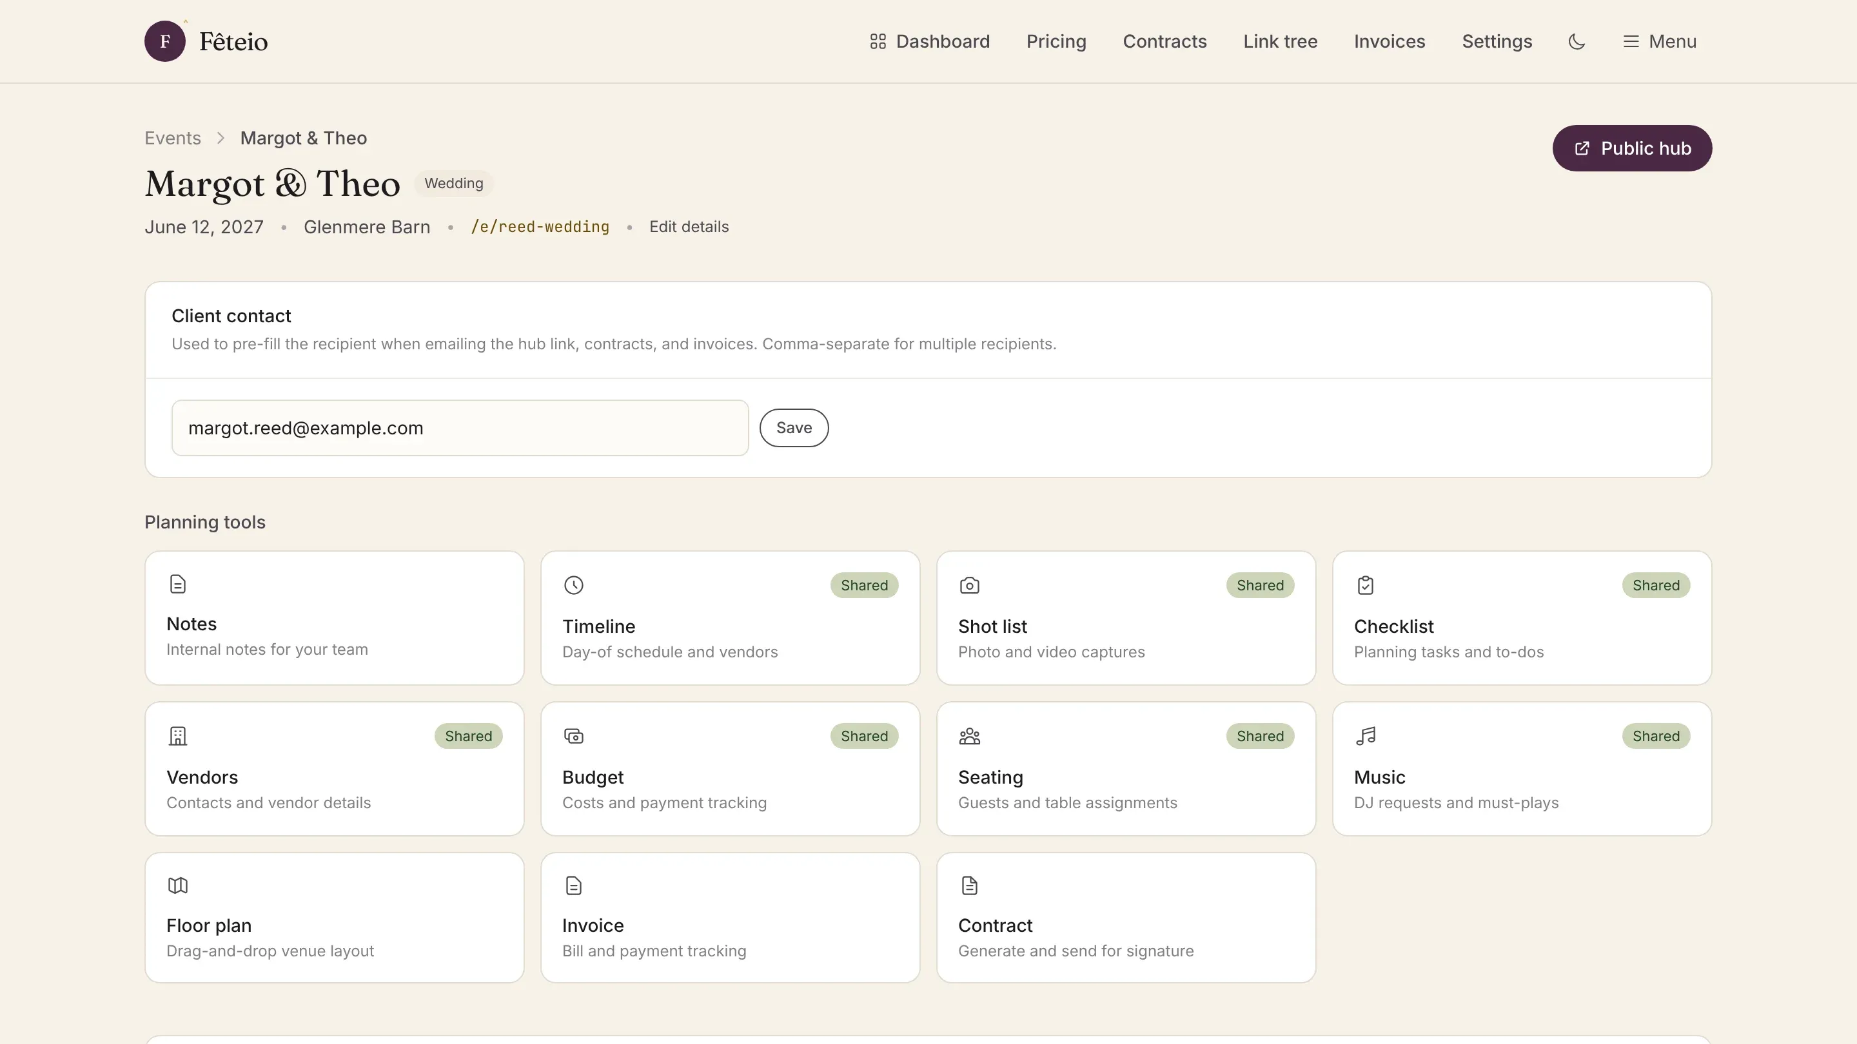Click the Checklist clipboard icon
Screen dimensions: 1857x1044
1364,585
